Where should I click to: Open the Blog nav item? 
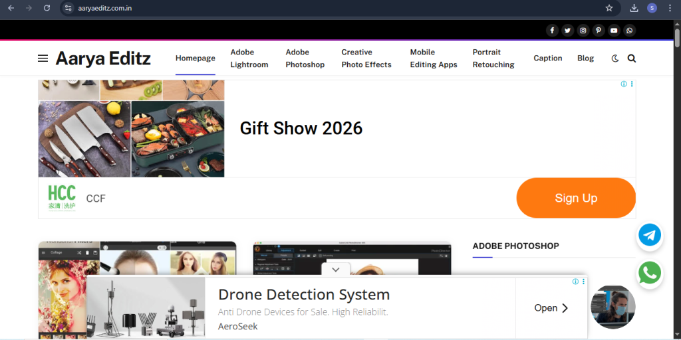tap(585, 58)
